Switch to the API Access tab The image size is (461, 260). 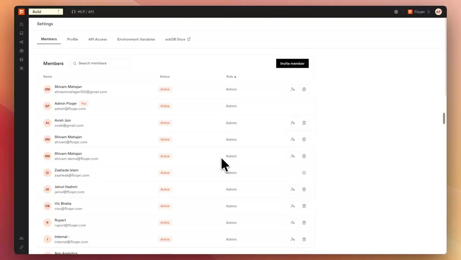98,39
